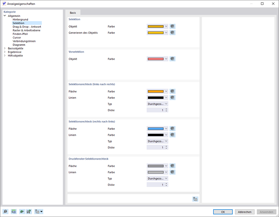The image size is (279, 217).
Task: Open color picker icon for Vorselektion Objekt
Action: click(173, 59)
